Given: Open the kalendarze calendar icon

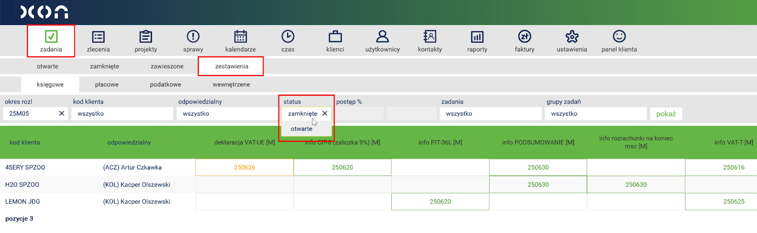Looking at the screenshot, I should coord(240,37).
